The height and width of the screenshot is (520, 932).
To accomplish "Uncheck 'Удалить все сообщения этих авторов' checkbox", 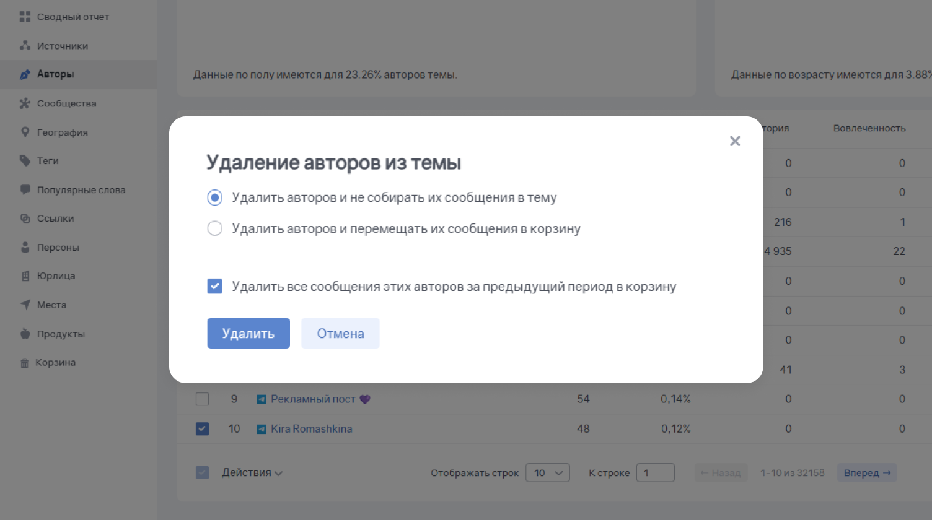I will click(x=214, y=286).
